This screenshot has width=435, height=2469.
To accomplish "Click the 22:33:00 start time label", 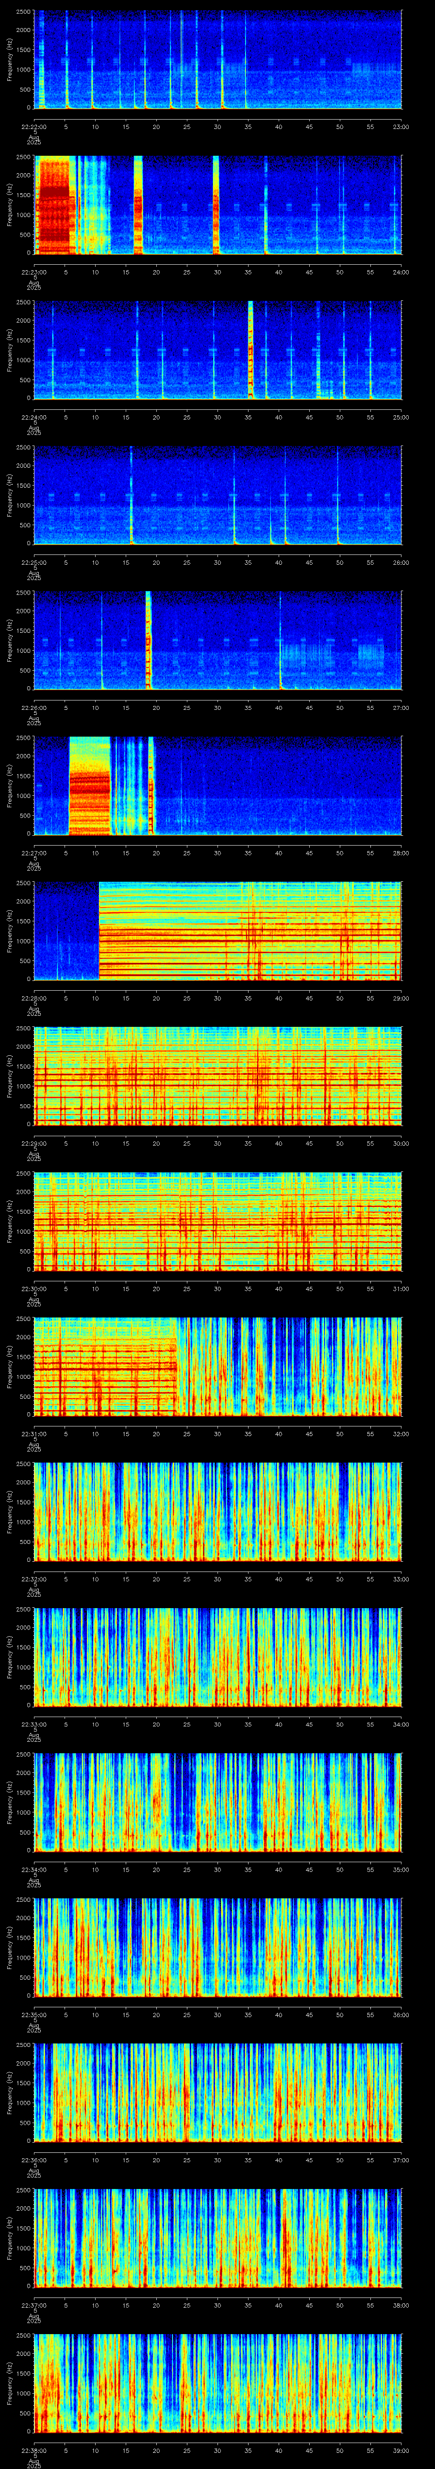I will coord(34,1724).
